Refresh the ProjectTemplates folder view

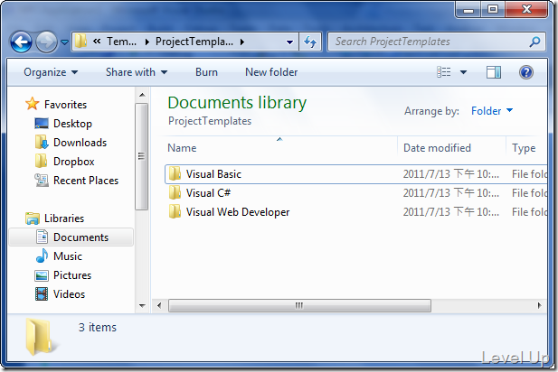310,42
